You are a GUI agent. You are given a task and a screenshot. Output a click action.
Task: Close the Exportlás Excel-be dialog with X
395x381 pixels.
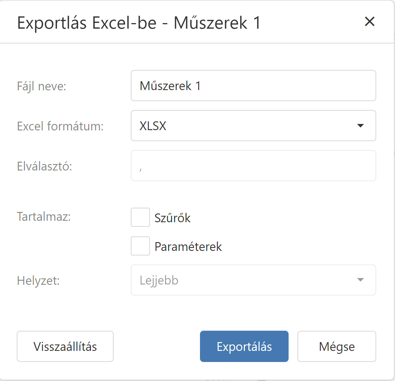pos(370,21)
